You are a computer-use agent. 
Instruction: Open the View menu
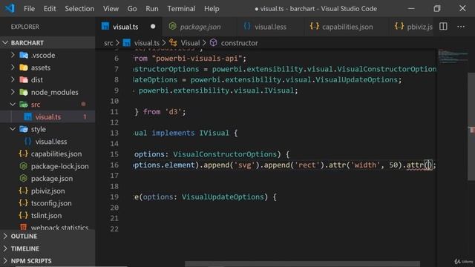click(111, 9)
